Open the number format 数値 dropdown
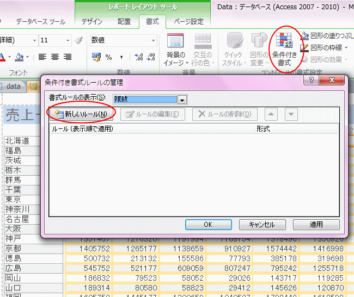The width and height of the screenshot is (354, 297). (x=153, y=40)
